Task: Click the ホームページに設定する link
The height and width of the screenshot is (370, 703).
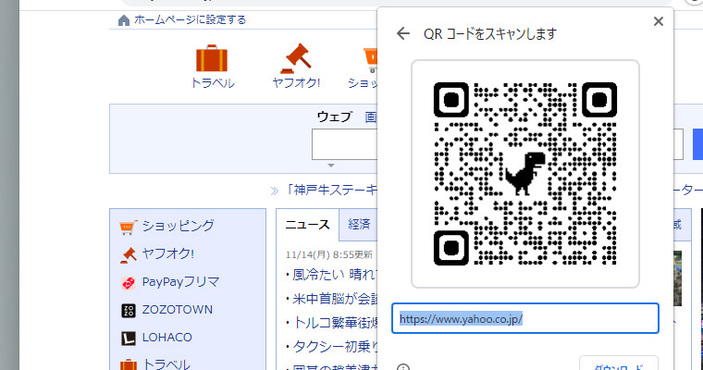Action: [191, 19]
